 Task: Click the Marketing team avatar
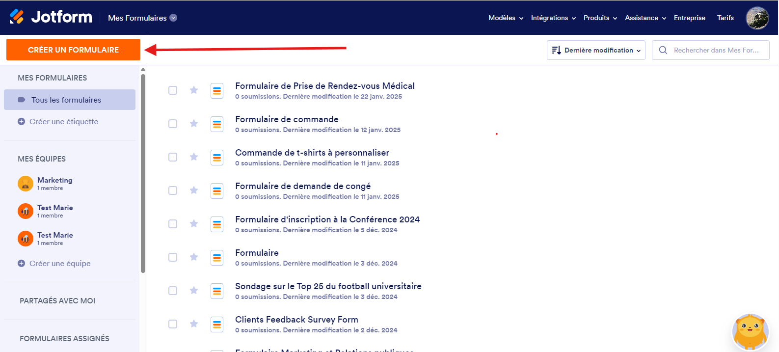[x=26, y=184]
